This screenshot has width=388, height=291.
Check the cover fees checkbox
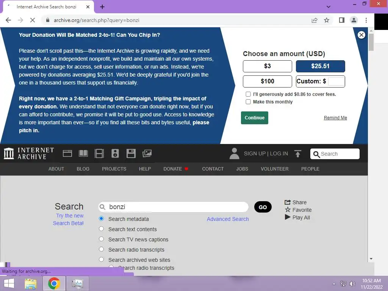(x=248, y=94)
